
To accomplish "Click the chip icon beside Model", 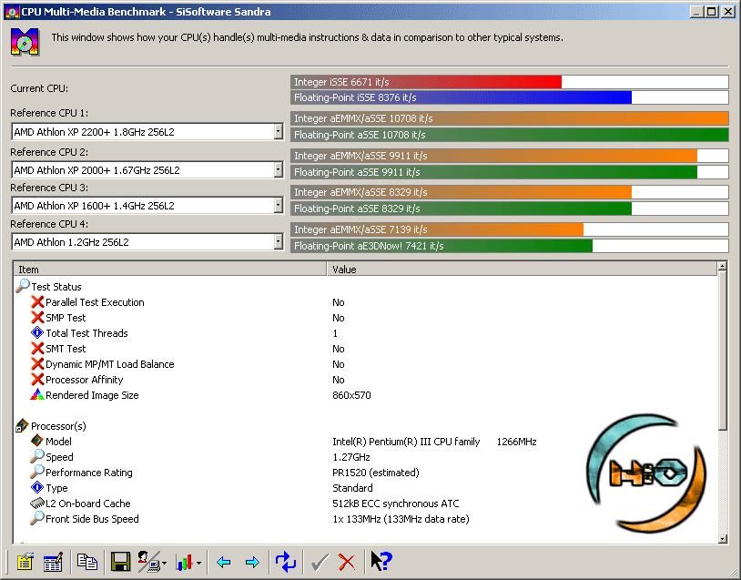I will click(37, 441).
